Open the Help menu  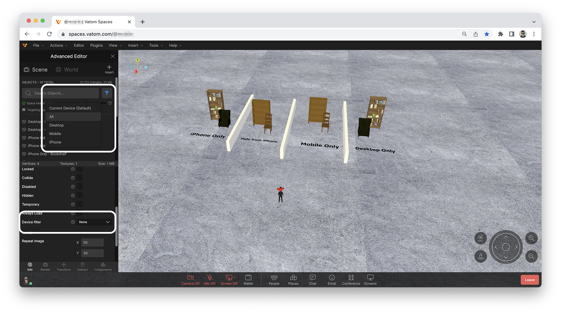click(x=175, y=45)
